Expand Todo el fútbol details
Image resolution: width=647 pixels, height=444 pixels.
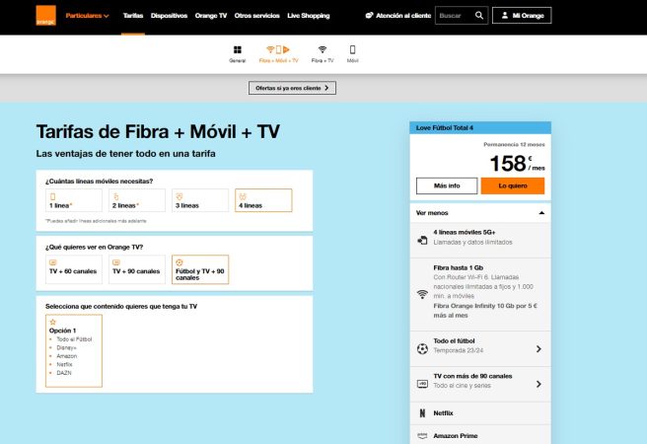(478, 348)
